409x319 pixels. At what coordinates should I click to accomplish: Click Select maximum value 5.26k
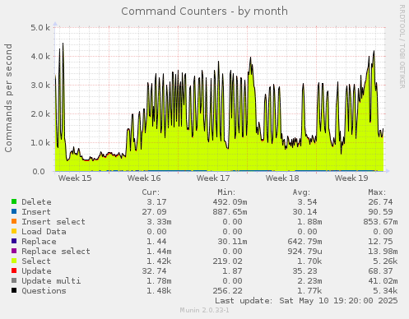385,261
